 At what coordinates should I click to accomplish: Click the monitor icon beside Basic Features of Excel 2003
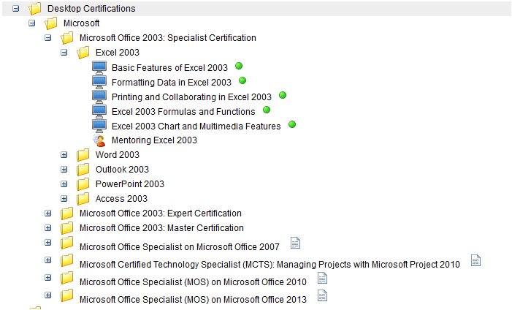click(99, 67)
